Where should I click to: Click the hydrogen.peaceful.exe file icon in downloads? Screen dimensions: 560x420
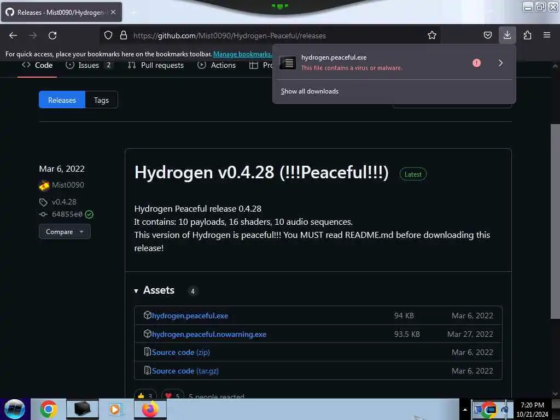pos(288,63)
